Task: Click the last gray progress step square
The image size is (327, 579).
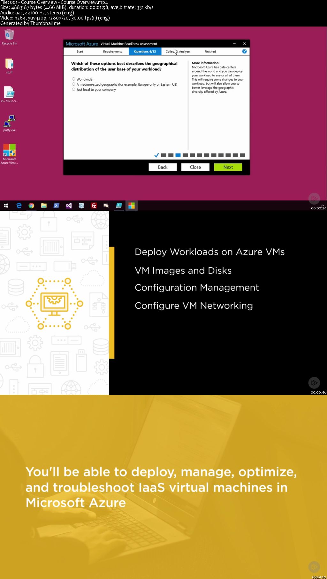Action: (x=242, y=155)
